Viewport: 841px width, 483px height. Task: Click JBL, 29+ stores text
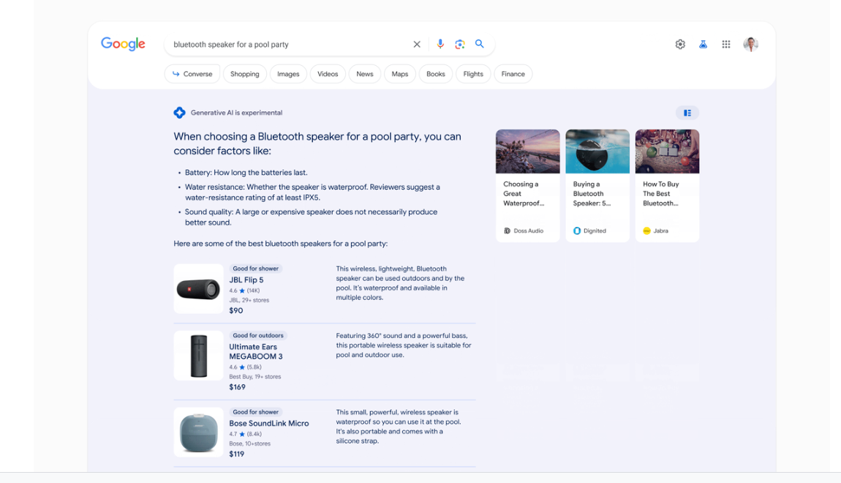249,300
